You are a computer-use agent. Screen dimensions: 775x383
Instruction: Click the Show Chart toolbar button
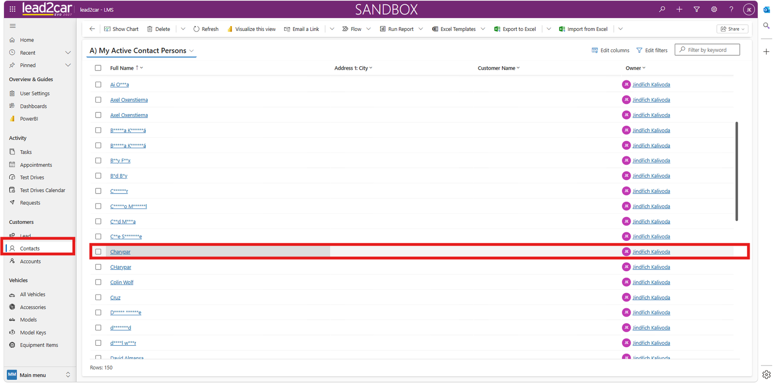[x=121, y=29]
